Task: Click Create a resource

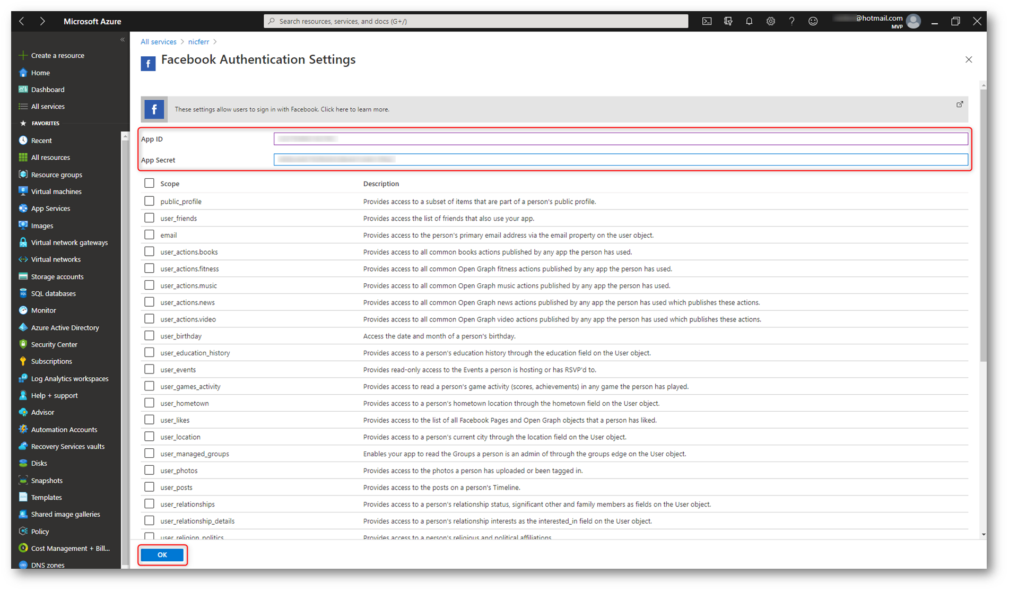Action: click(x=57, y=55)
